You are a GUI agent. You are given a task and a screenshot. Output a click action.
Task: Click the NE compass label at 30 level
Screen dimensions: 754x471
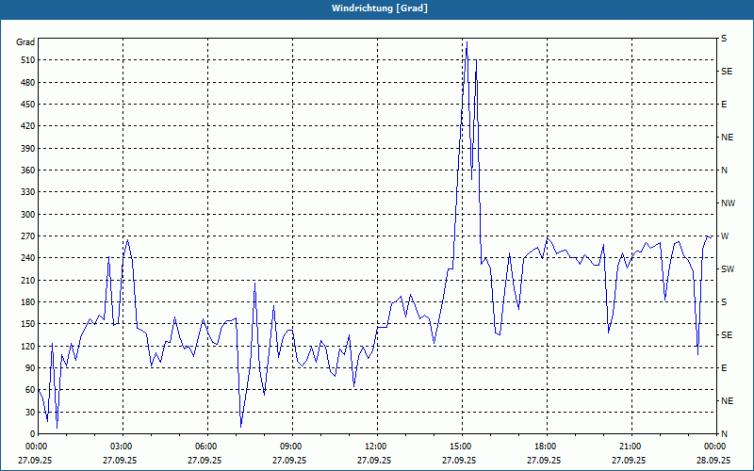pos(727,401)
